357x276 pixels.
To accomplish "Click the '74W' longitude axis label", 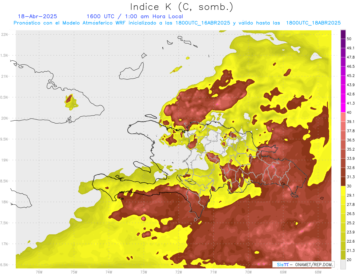I will (109, 272).
